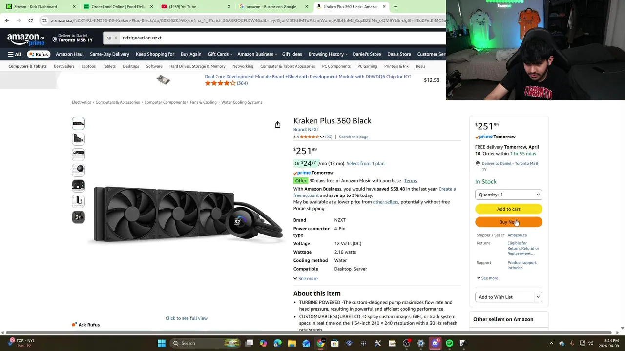Viewport: 625px width, 351px height.
Task: Follow the other sellers link
Action: [x=385, y=202]
